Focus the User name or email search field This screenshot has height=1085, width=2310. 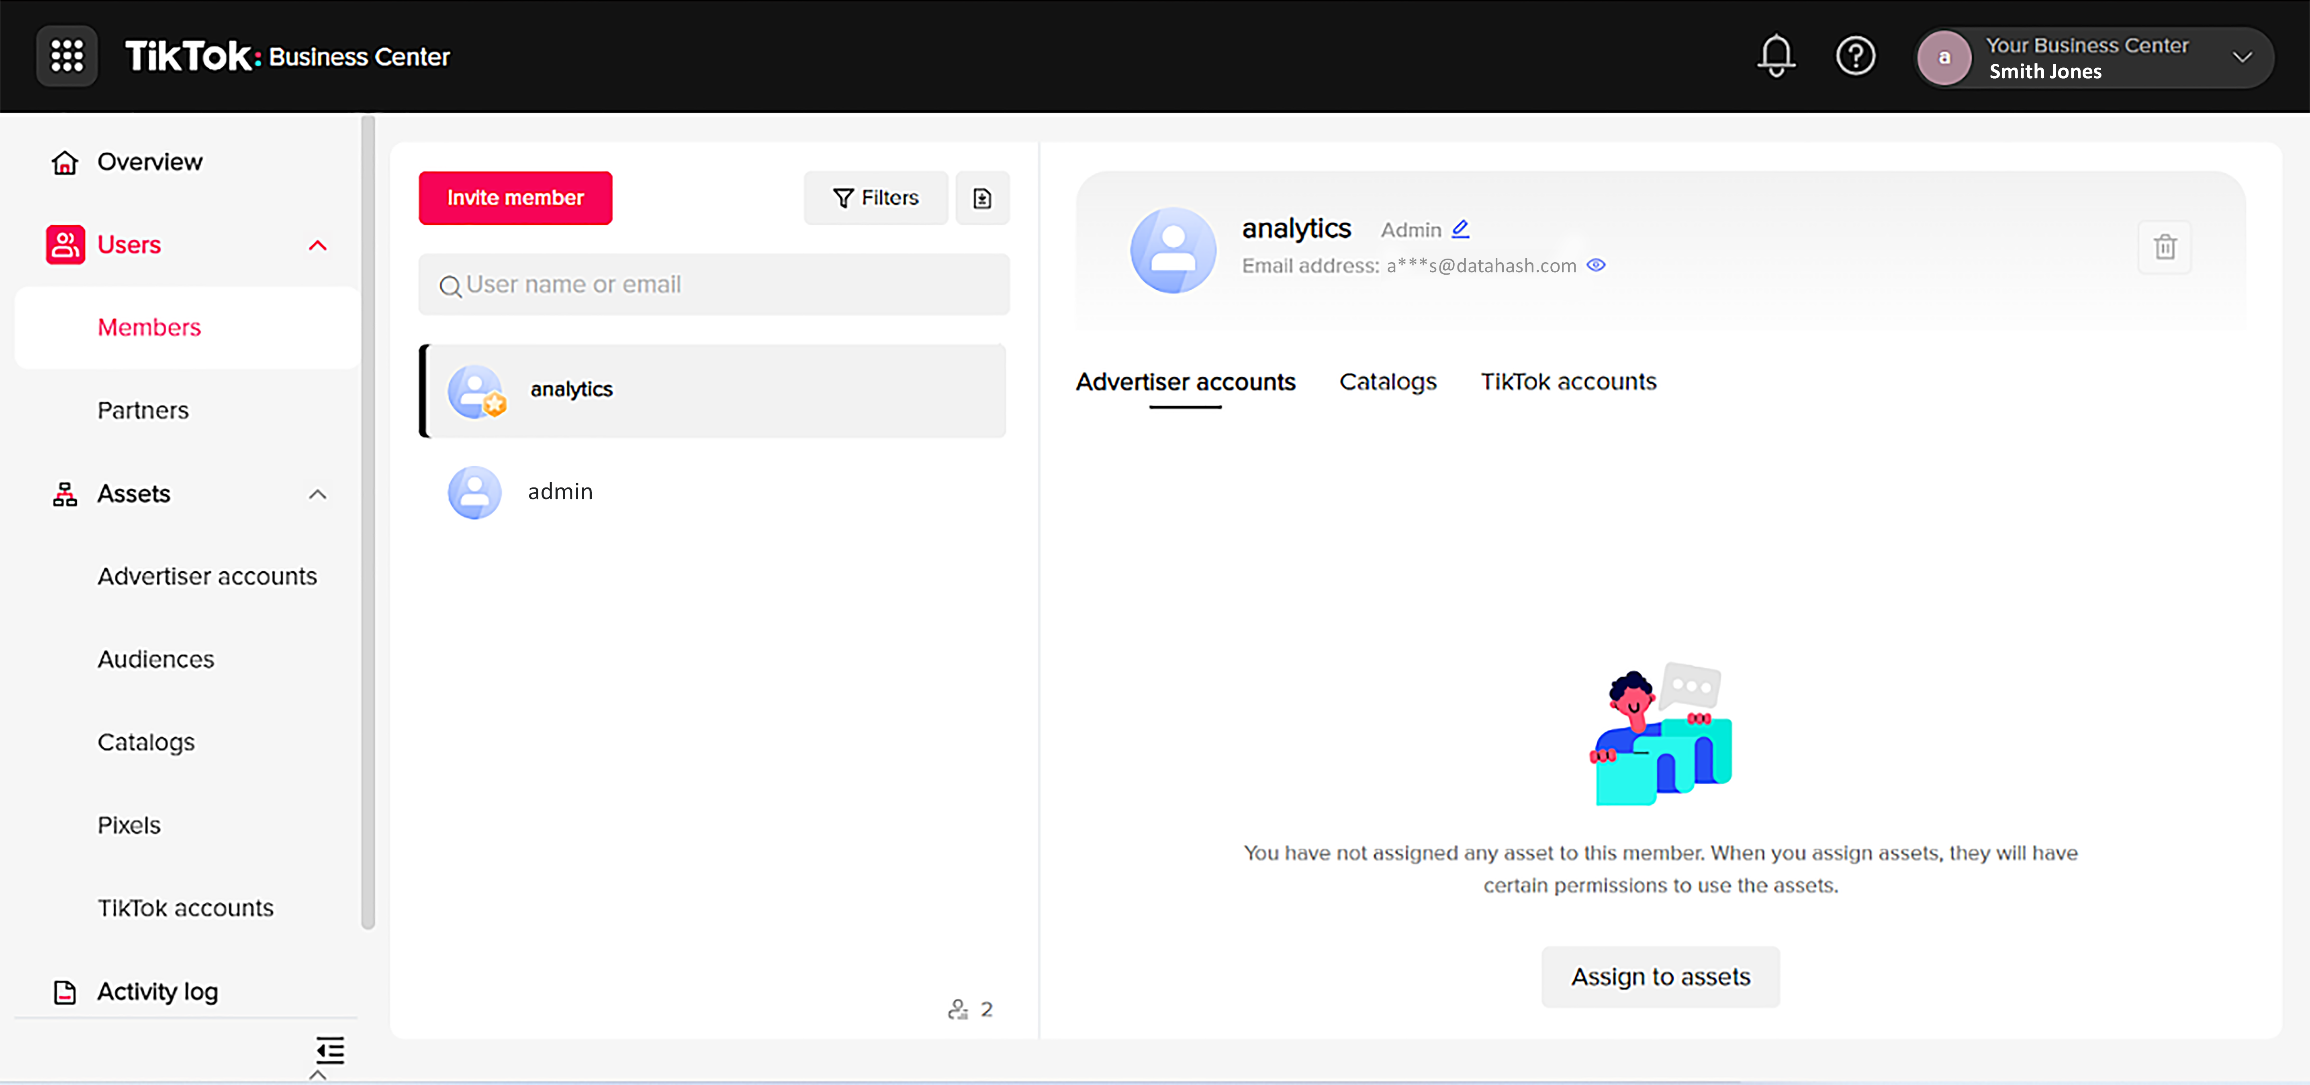pos(714,285)
